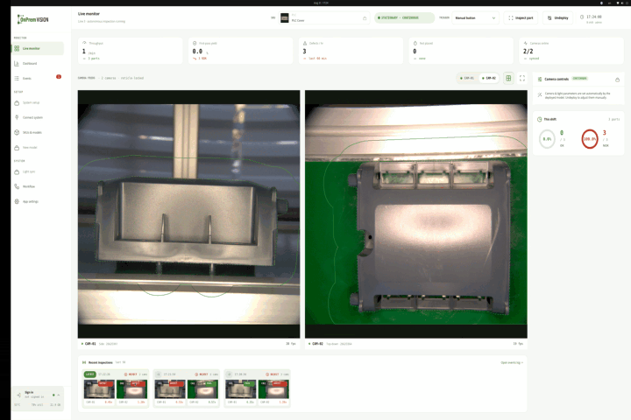
Task: Click the App settings gear icon
Action: (x=17, y=201)
